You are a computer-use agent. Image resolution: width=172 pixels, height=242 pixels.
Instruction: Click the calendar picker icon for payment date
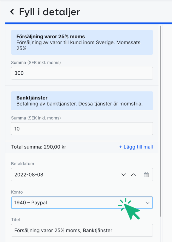click(146, 174)
